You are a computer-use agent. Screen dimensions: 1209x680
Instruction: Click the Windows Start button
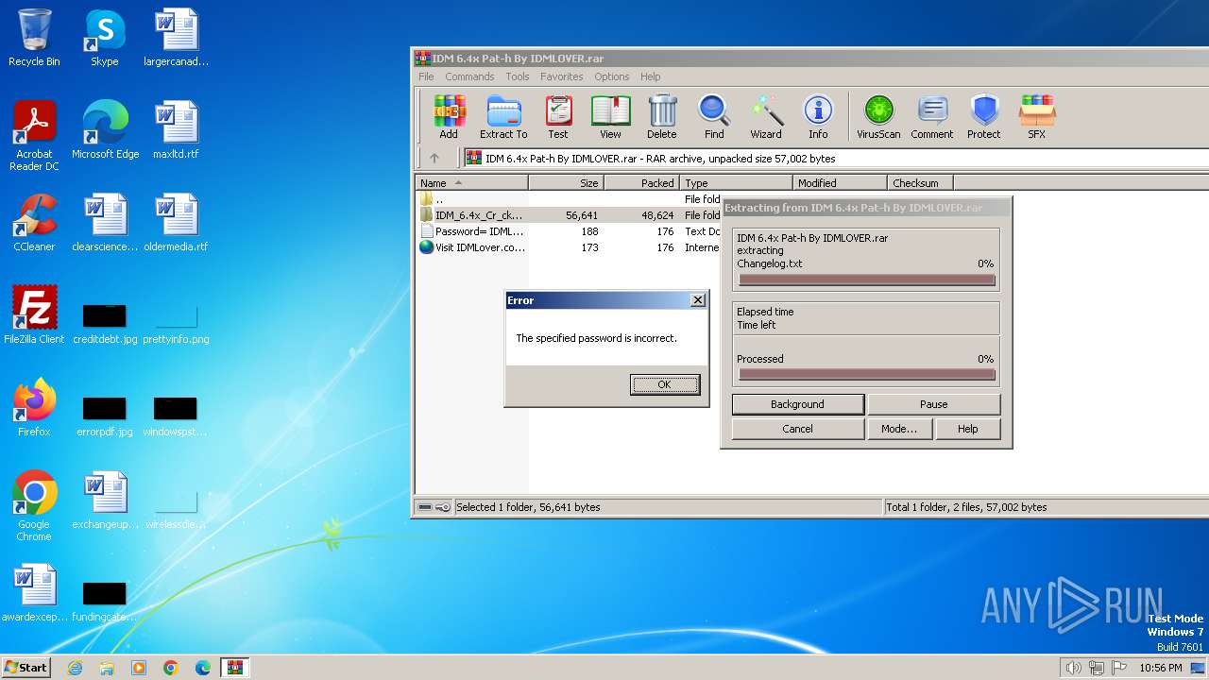pyautogui.click(x=26, y=668)
